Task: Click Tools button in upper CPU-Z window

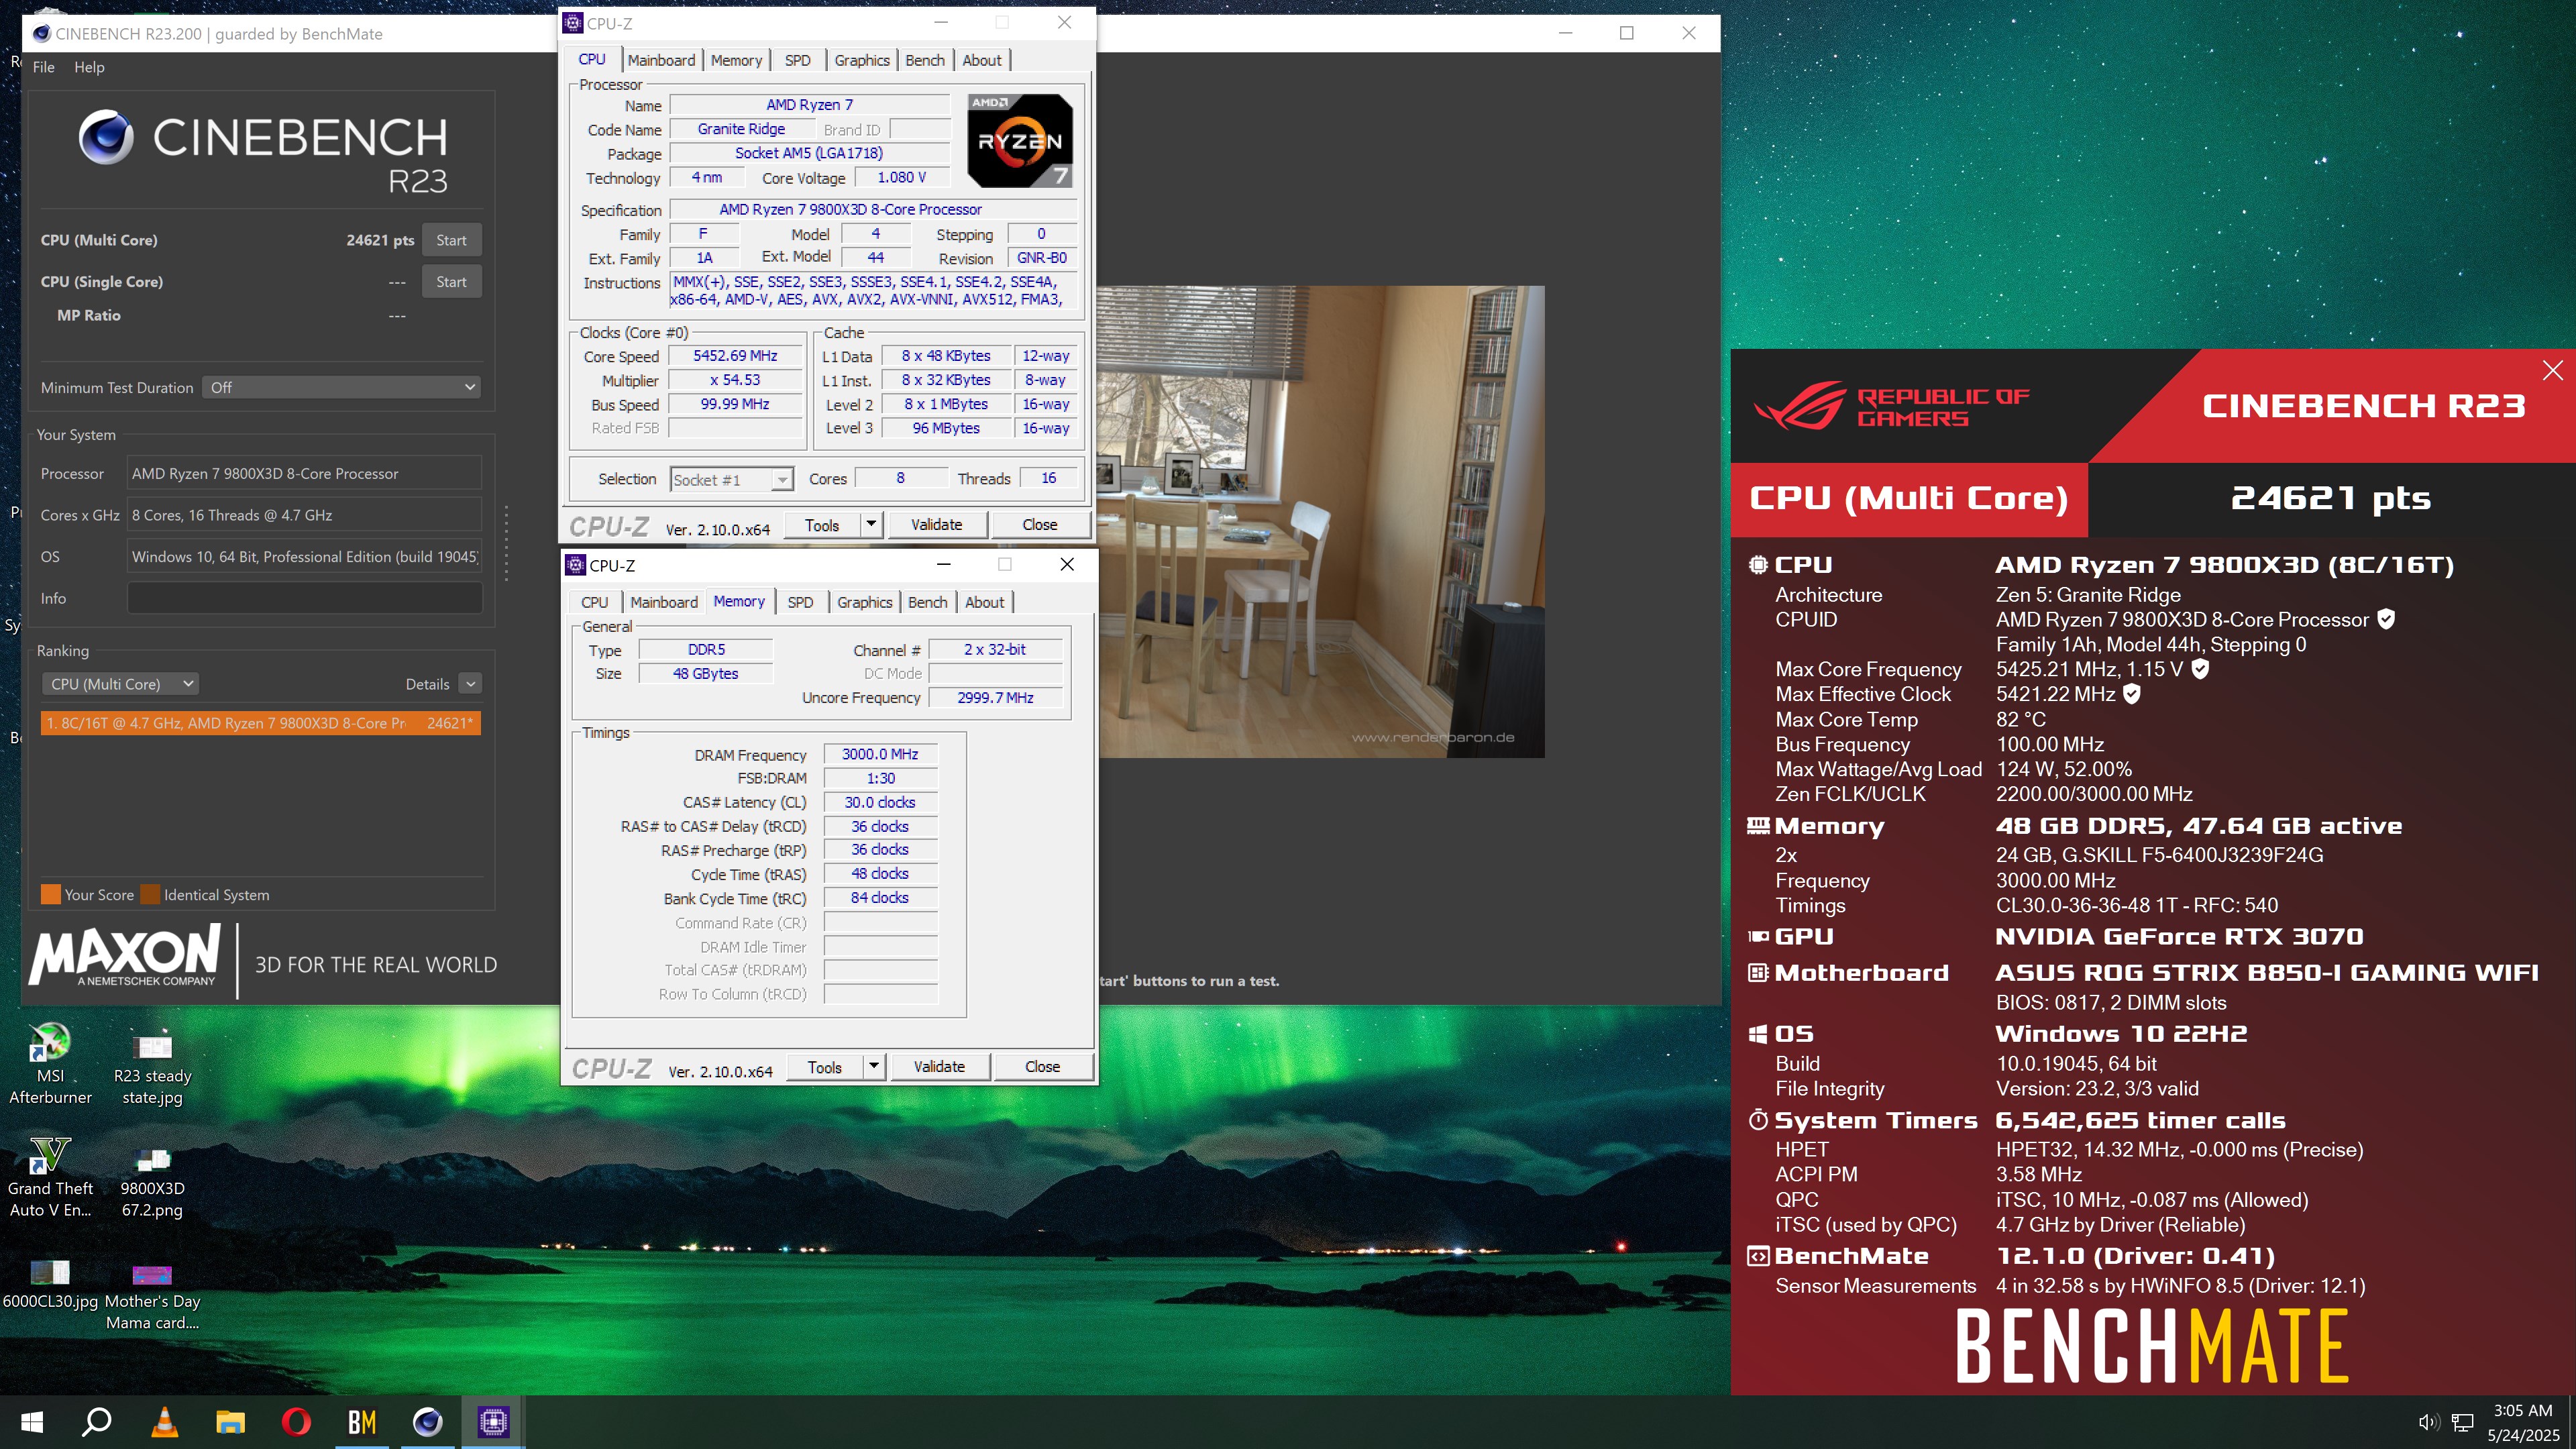Action: pyautogui.click(x=822, y=524)
